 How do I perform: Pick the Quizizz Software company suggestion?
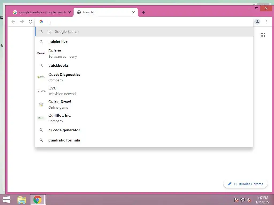pyautogui.click(x=144, y=53)
